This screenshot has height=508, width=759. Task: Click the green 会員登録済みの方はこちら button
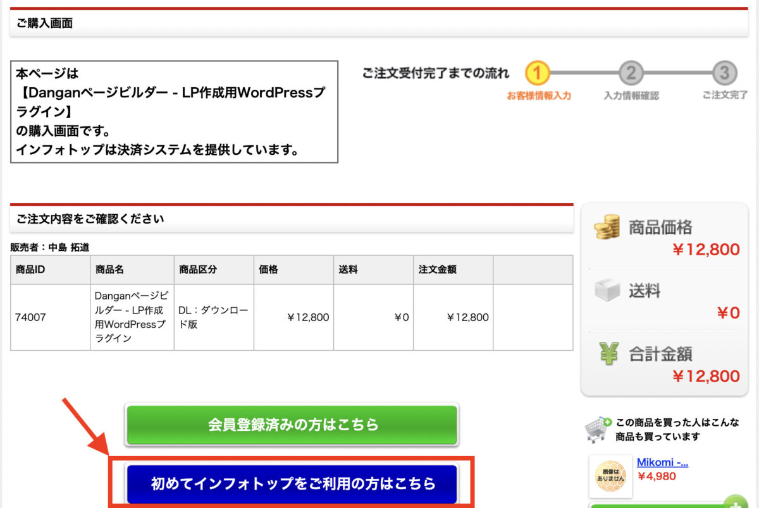pyautogui.click(x=292, y=425)
